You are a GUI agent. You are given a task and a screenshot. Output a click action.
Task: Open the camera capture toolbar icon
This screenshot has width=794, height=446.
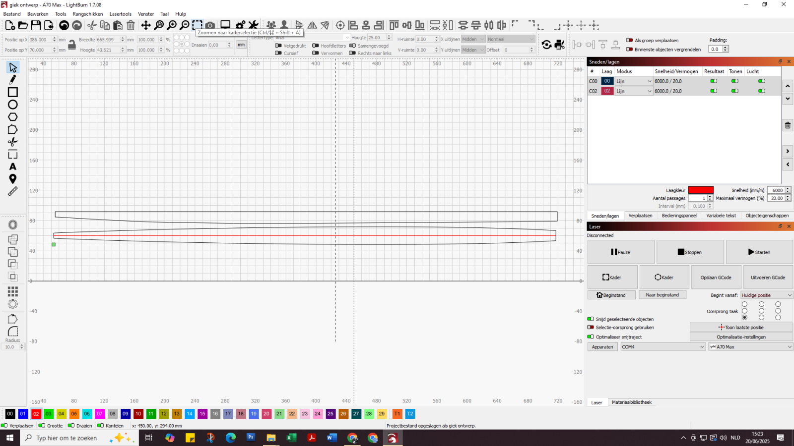point(210,25)
